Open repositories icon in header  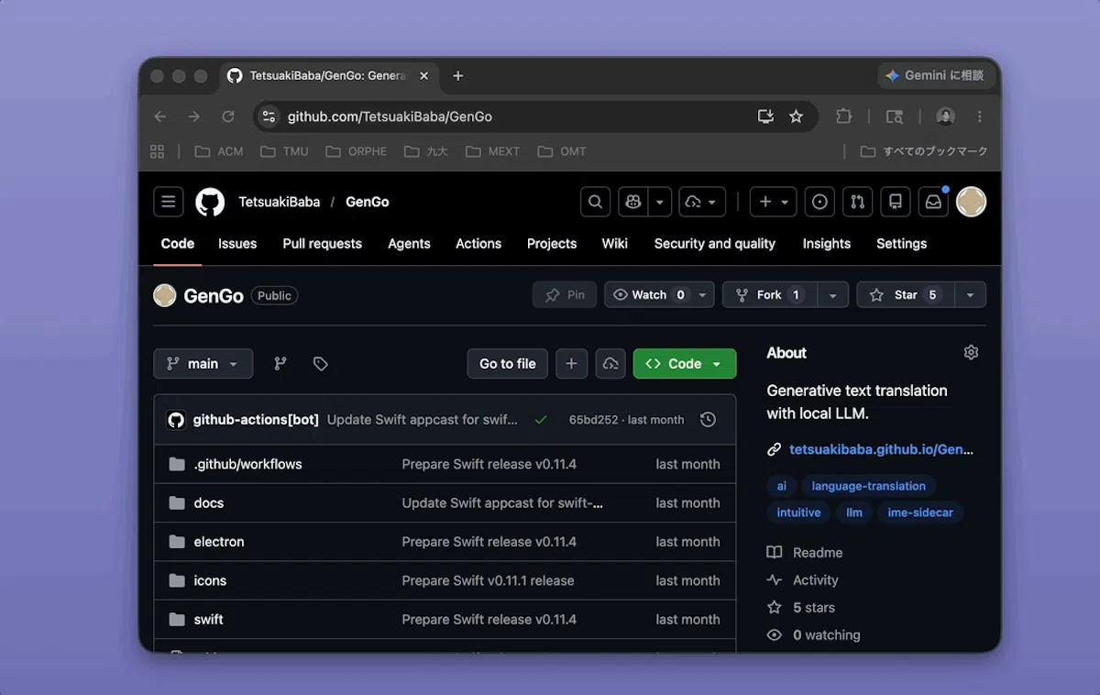pyautogui.click(x=896, y=202)
